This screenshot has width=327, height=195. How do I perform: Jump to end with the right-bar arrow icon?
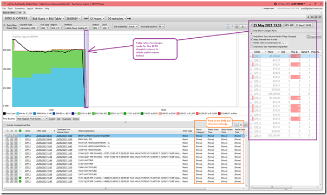129,18
